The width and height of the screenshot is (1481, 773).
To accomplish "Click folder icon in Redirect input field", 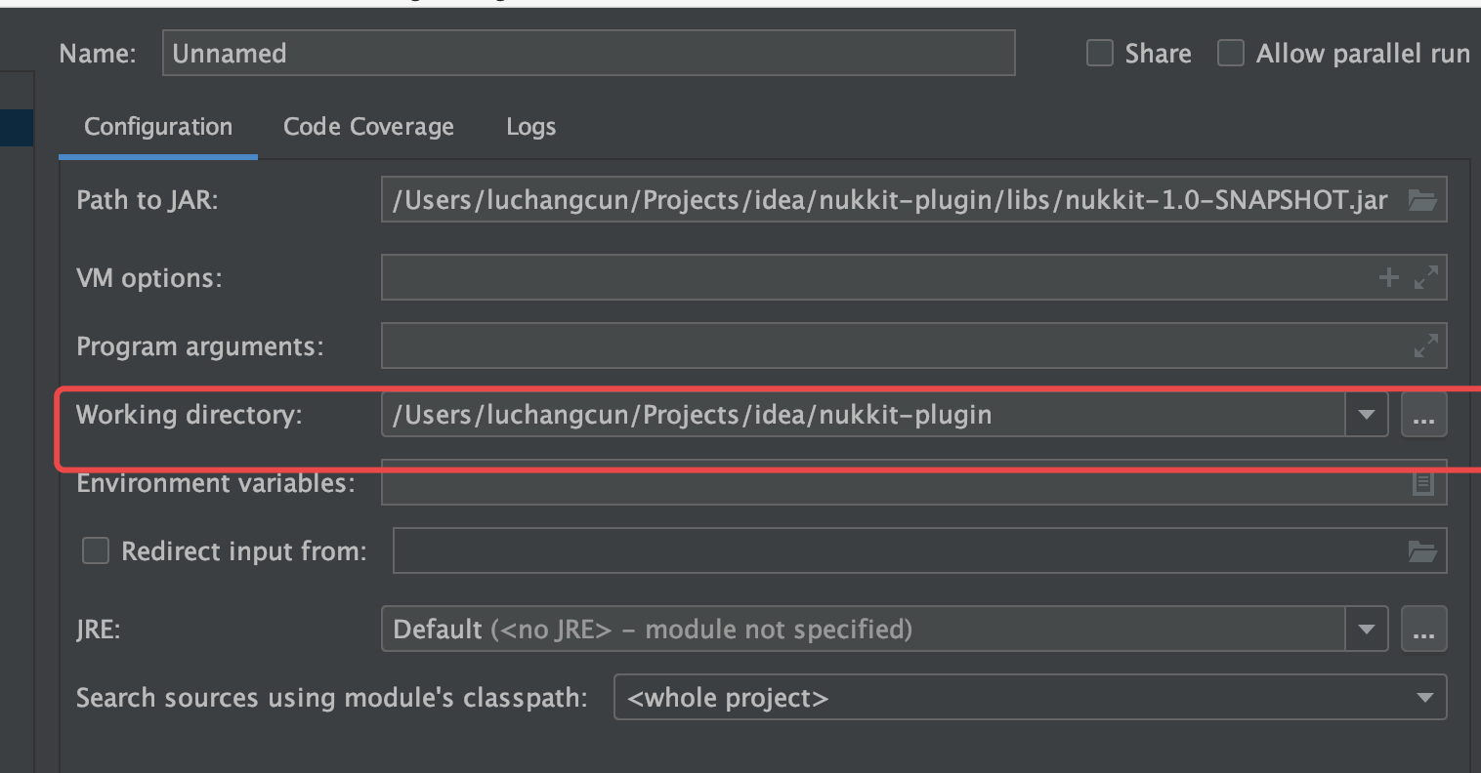I will (x=1422, y=551).
